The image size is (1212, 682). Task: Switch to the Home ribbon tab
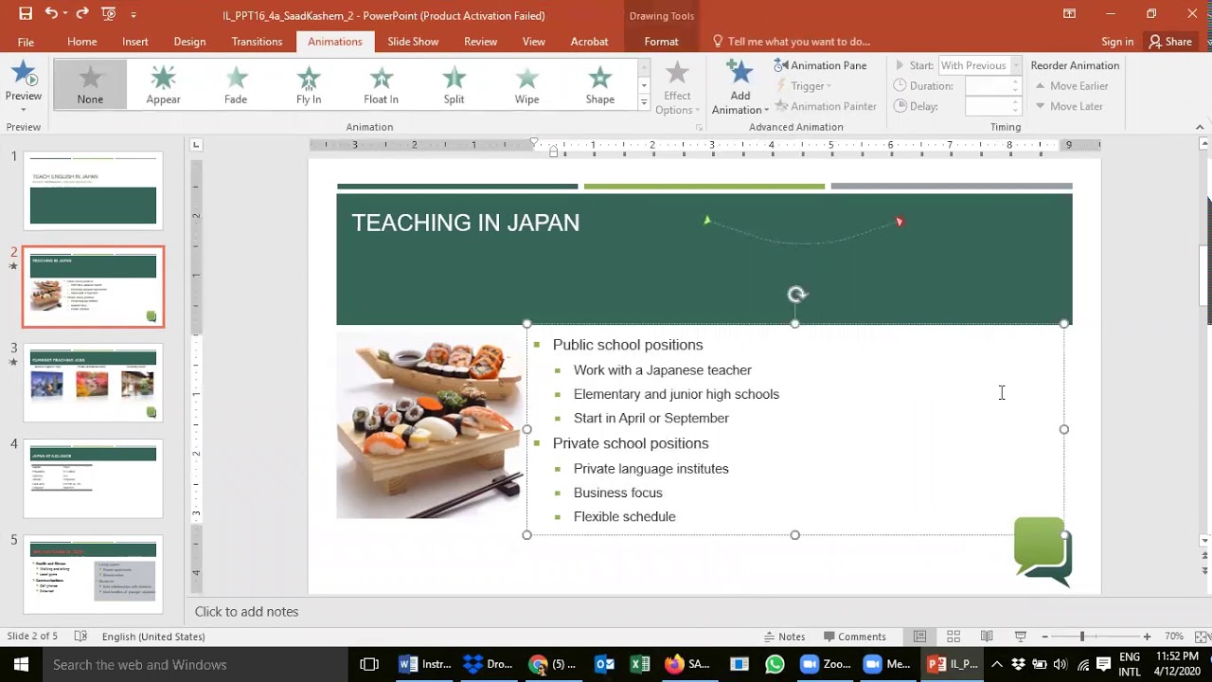click(x=81, y=42)
